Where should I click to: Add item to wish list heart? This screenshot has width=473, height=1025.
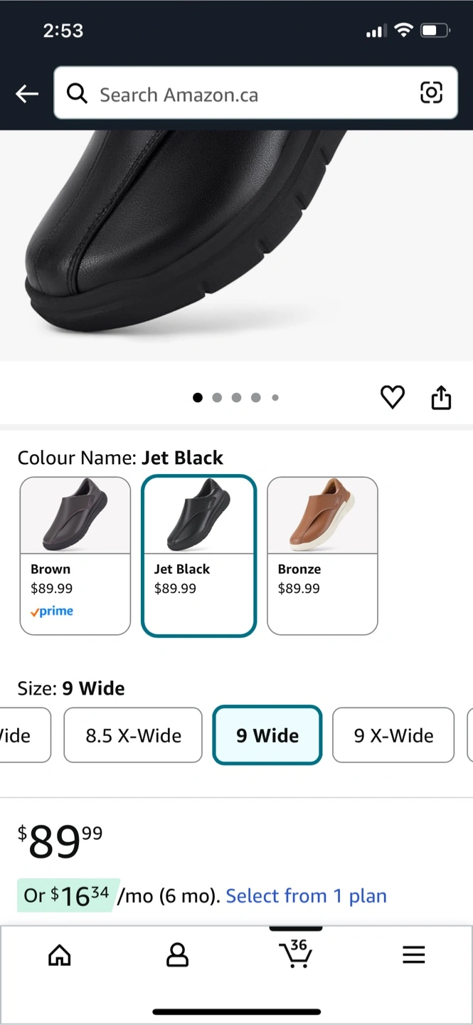[392, 397]
